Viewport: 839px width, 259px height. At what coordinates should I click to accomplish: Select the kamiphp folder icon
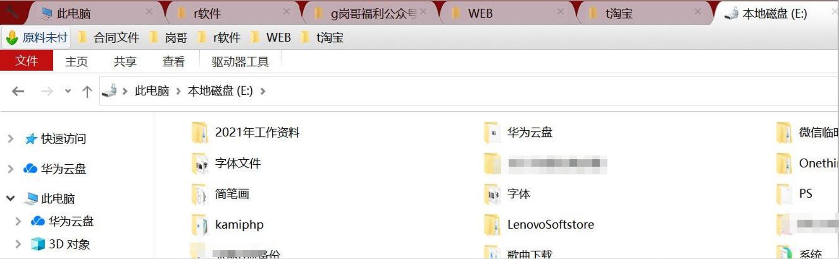tap(200, 225)
